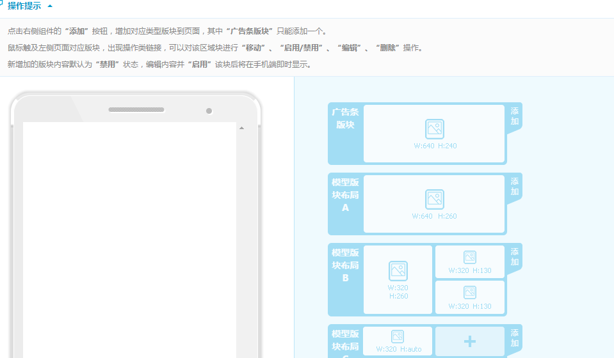Click the W:640 H:260 size text

tap(435, 216)
